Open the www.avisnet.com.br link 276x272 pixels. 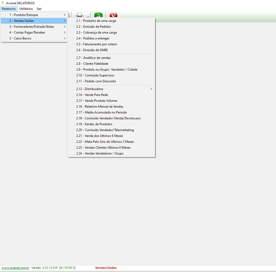15,268
